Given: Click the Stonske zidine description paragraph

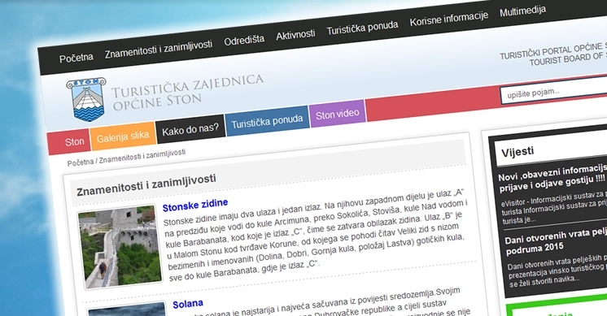Looking at the screenshot, I should pyautogui.click(x=317, y=235).
